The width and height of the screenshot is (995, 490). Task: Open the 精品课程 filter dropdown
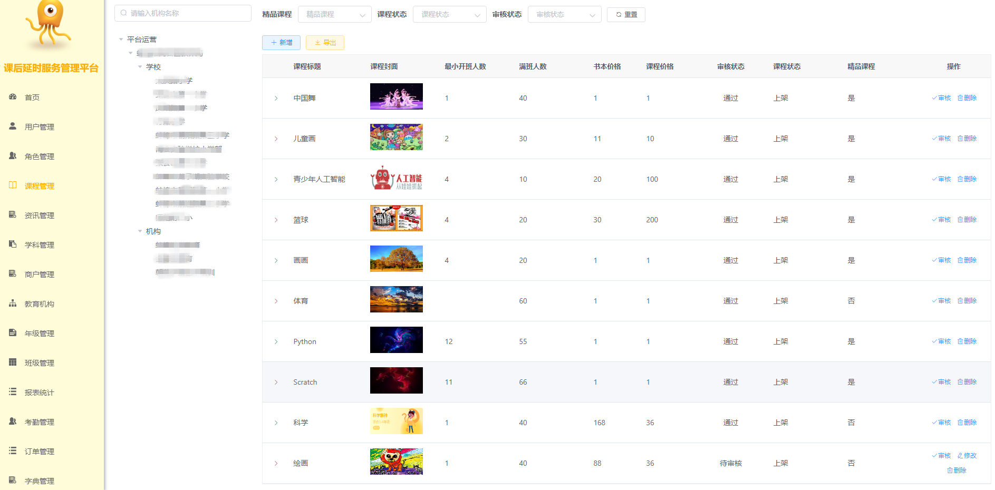pyautogui.click(x=334, y=15)
